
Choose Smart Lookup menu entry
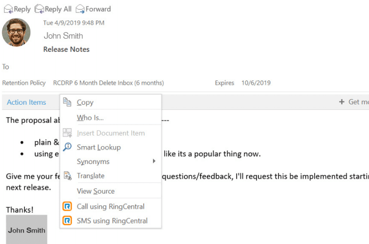111,147
